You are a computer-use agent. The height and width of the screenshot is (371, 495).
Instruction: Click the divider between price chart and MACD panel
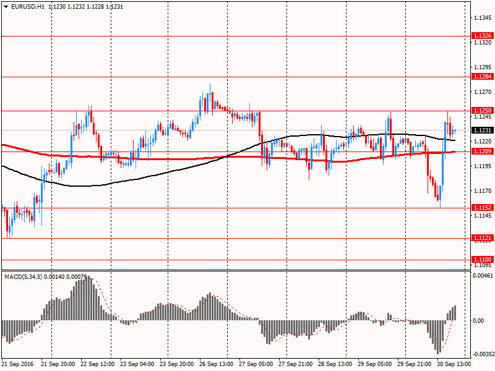pos(235,270)
